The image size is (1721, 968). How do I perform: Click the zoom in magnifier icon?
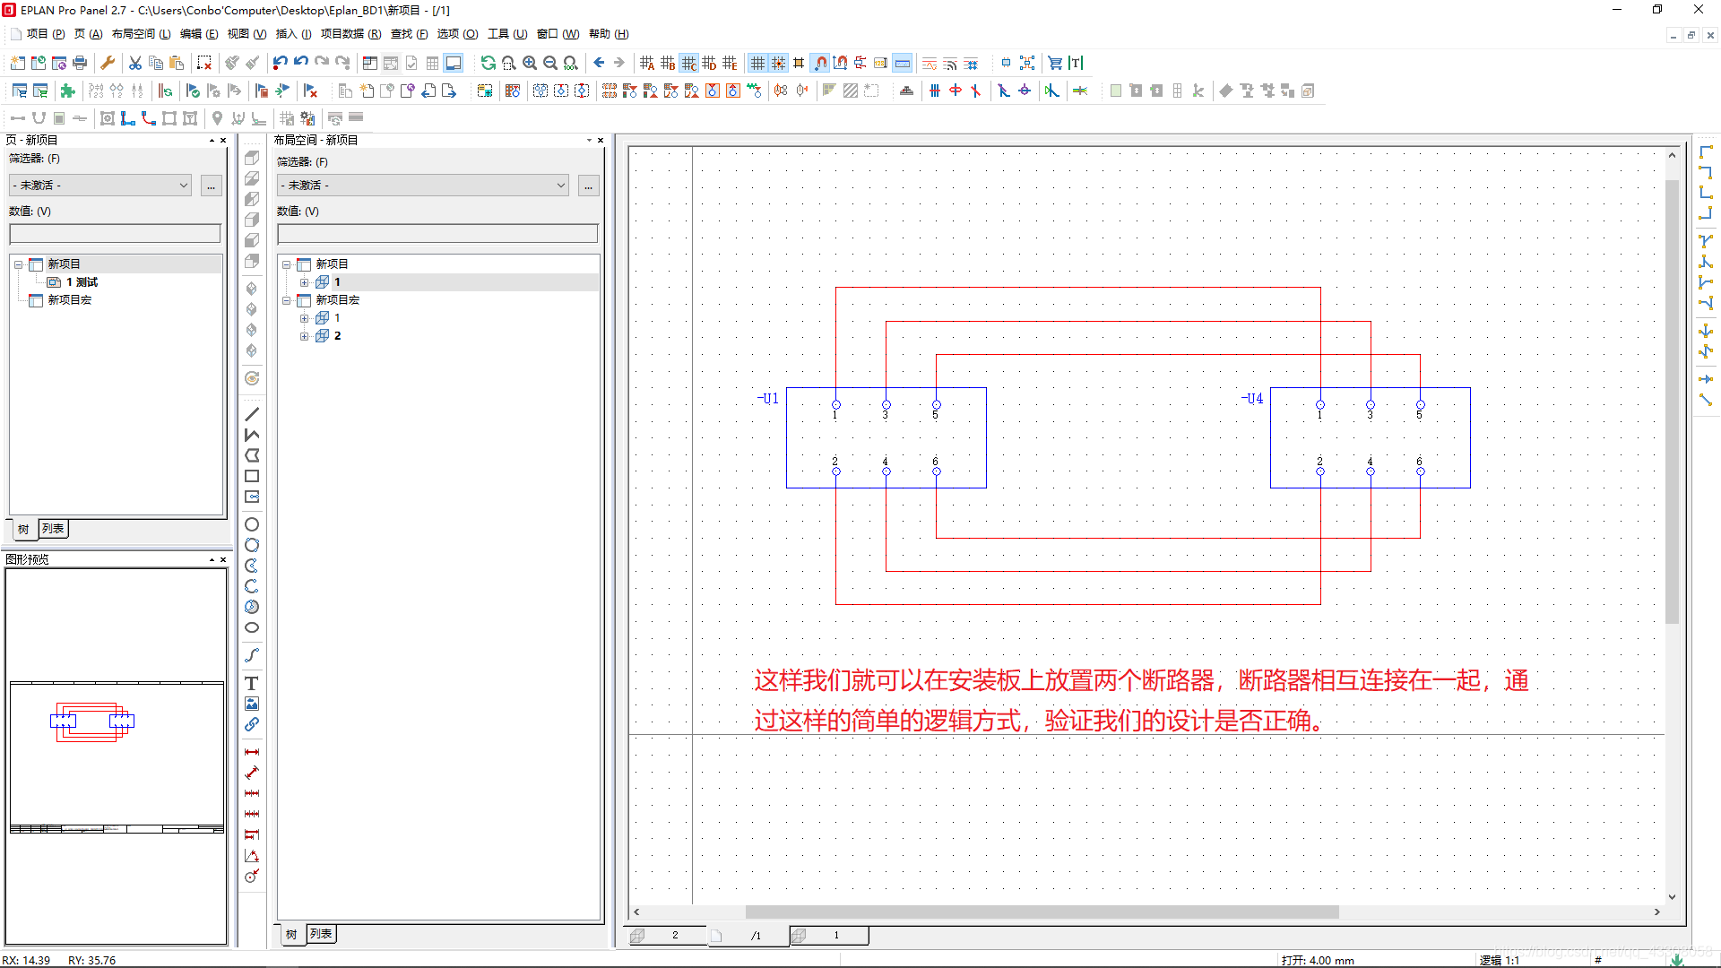pos(530,63)
